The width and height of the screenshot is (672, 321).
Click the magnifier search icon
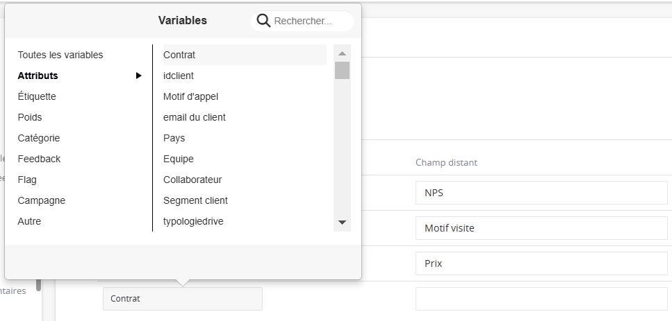click(x=263, y=21)
